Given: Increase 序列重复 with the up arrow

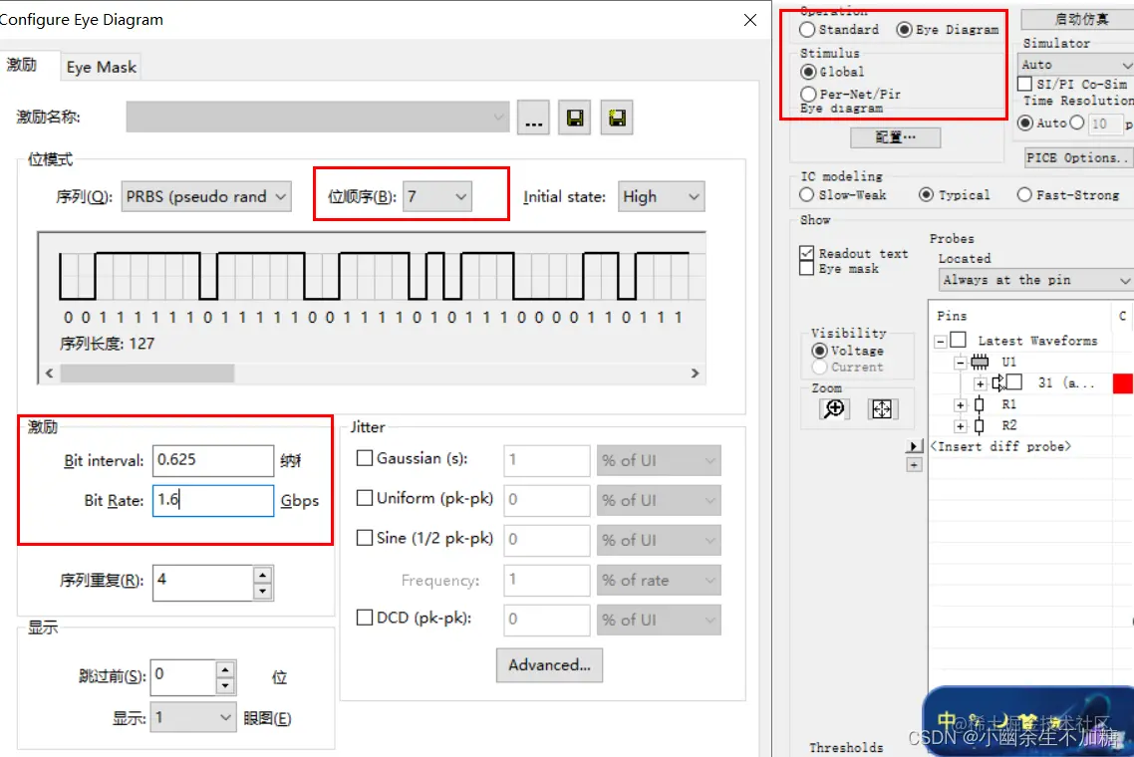Looking at the screenshot, I should click(x=262, y=575).
